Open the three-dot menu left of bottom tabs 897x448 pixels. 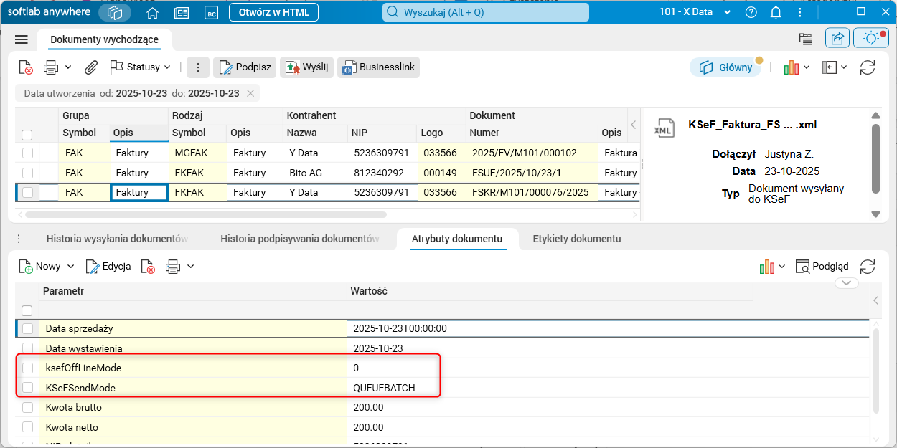pyautogui.click(x=19, y=239)
